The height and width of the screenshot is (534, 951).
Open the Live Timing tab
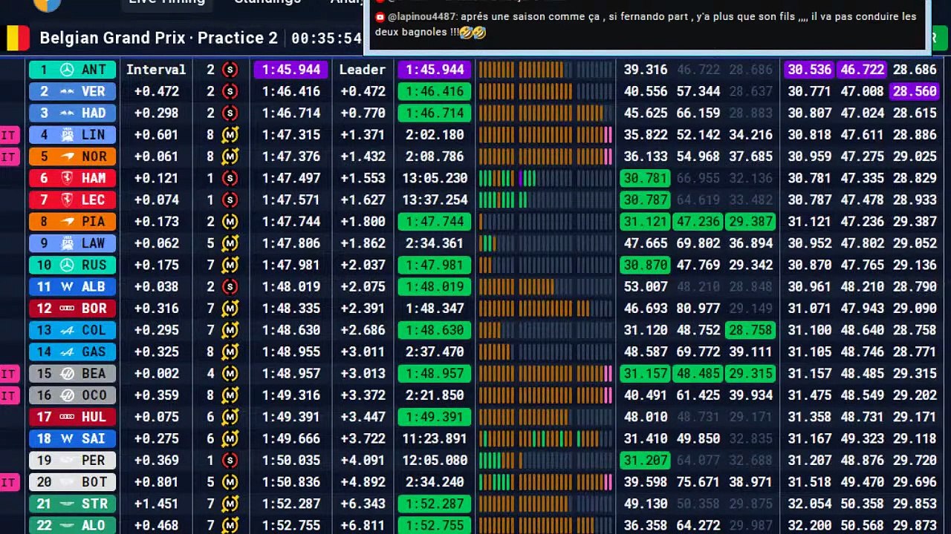click(x=166, y=2)
